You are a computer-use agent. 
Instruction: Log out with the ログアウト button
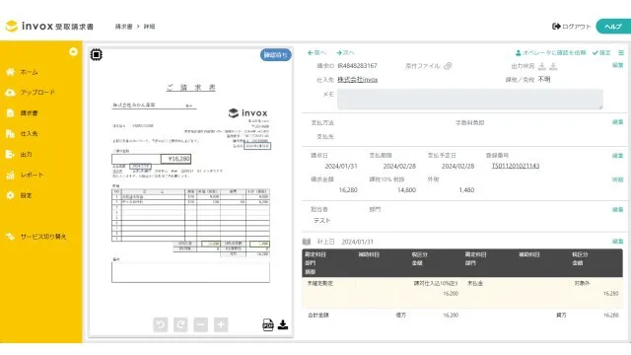point(571,27)
